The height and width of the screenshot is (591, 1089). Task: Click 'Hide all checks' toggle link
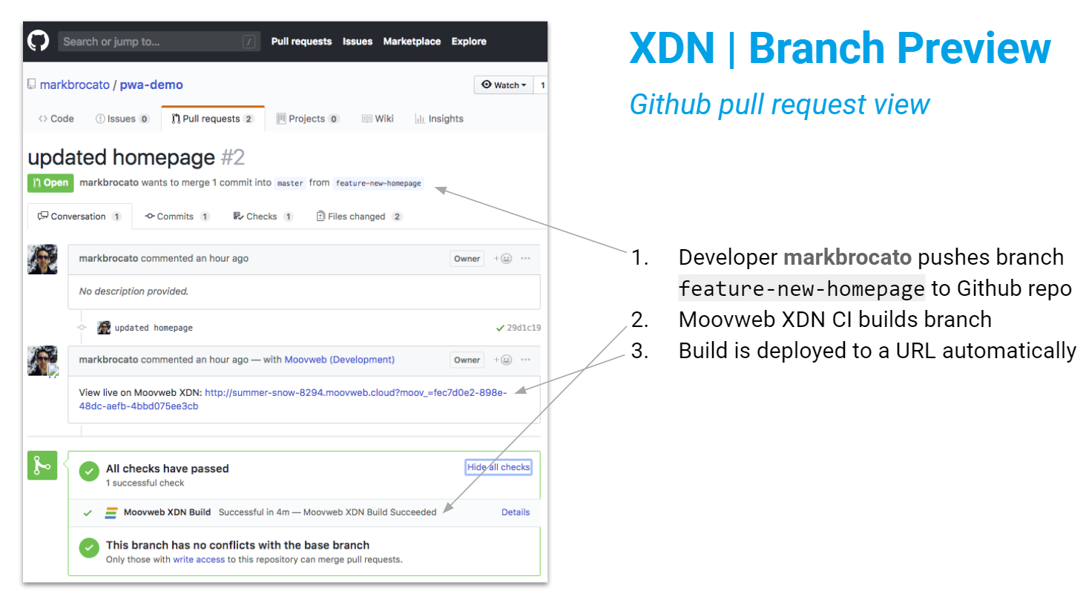(x=499, y=467)
